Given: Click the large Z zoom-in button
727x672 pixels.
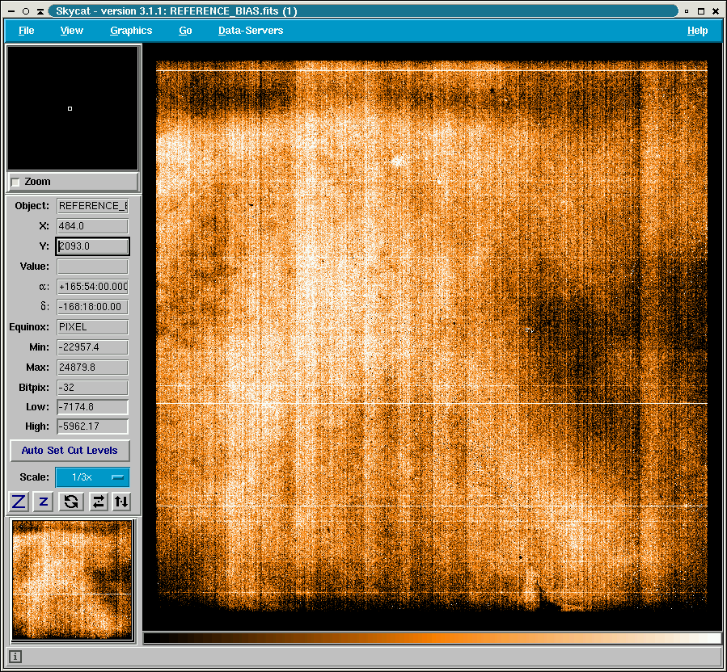Looking at the screenshot, I should (19, 502).
